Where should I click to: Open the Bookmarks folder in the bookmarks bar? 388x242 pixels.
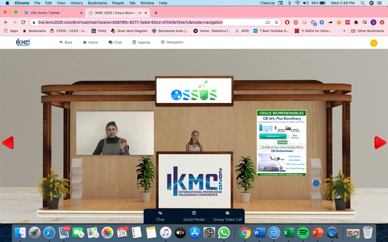(34, 31)
